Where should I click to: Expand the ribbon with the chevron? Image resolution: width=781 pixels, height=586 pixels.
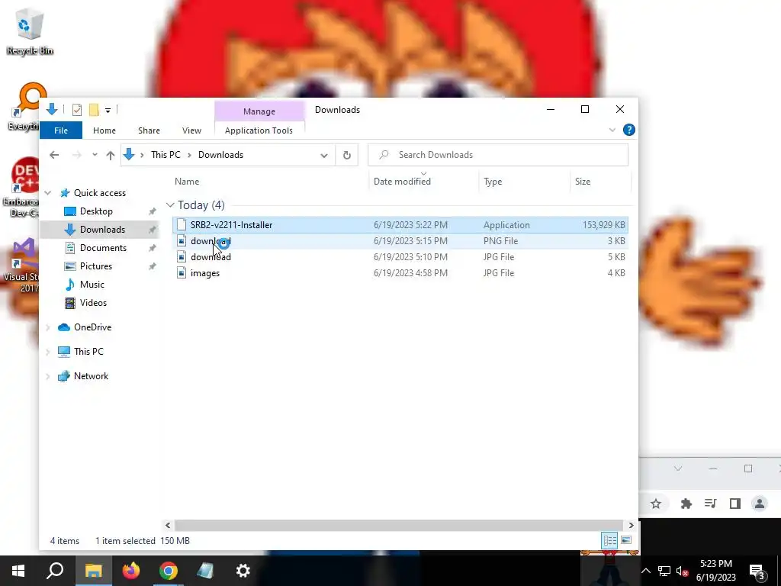[x=612, y=130]
